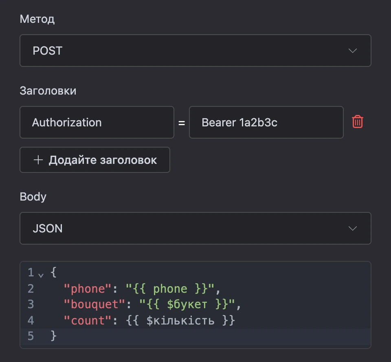Click the Body label
This screenshot has width=391, height=362.
33,197
